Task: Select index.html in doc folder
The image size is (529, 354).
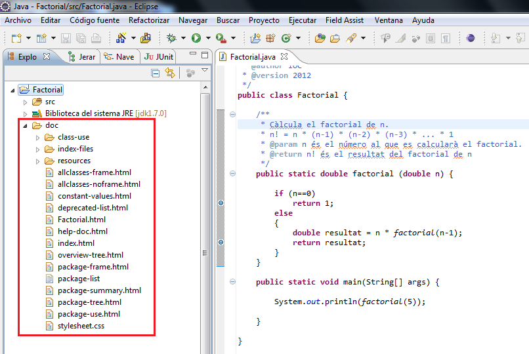Action: pos(76,243)
